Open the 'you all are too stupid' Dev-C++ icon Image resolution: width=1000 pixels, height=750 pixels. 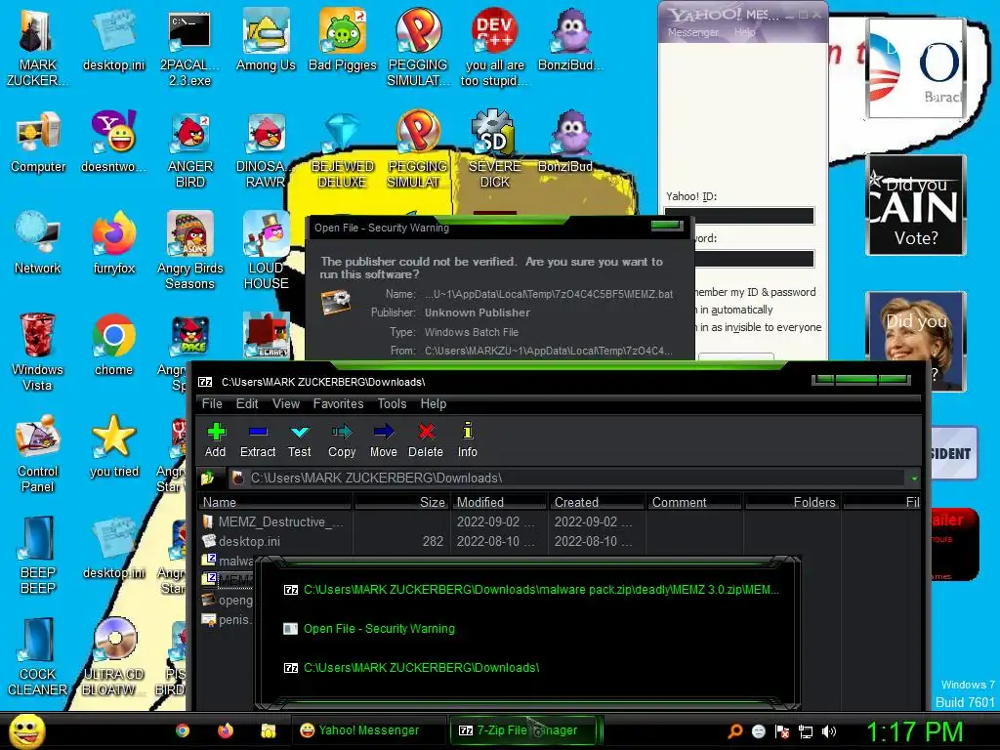495,48
